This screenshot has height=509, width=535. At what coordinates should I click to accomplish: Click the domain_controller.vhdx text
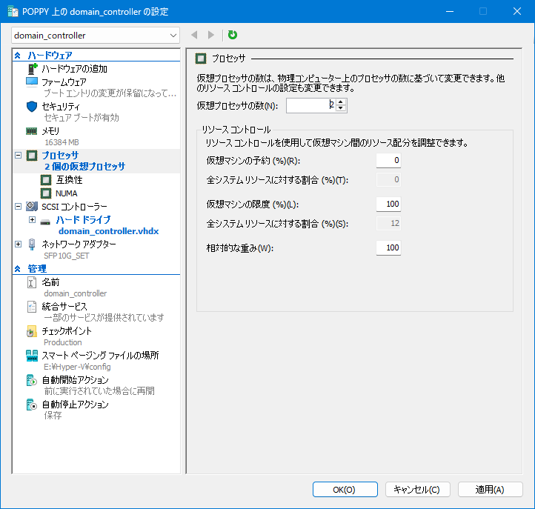[109, 231]
